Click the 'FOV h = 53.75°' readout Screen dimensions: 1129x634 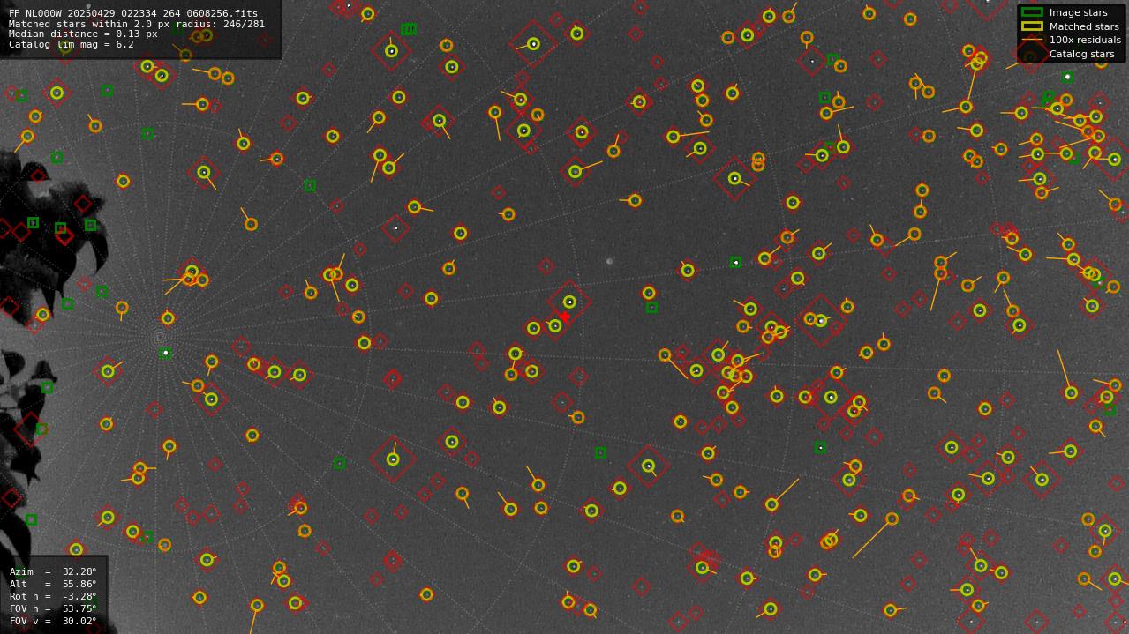tap(53, 608)
